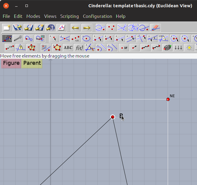Click the triangle-on-paper print icon
Image resolution: width=197 pixels, height=185 pixels.
[61, 28]
